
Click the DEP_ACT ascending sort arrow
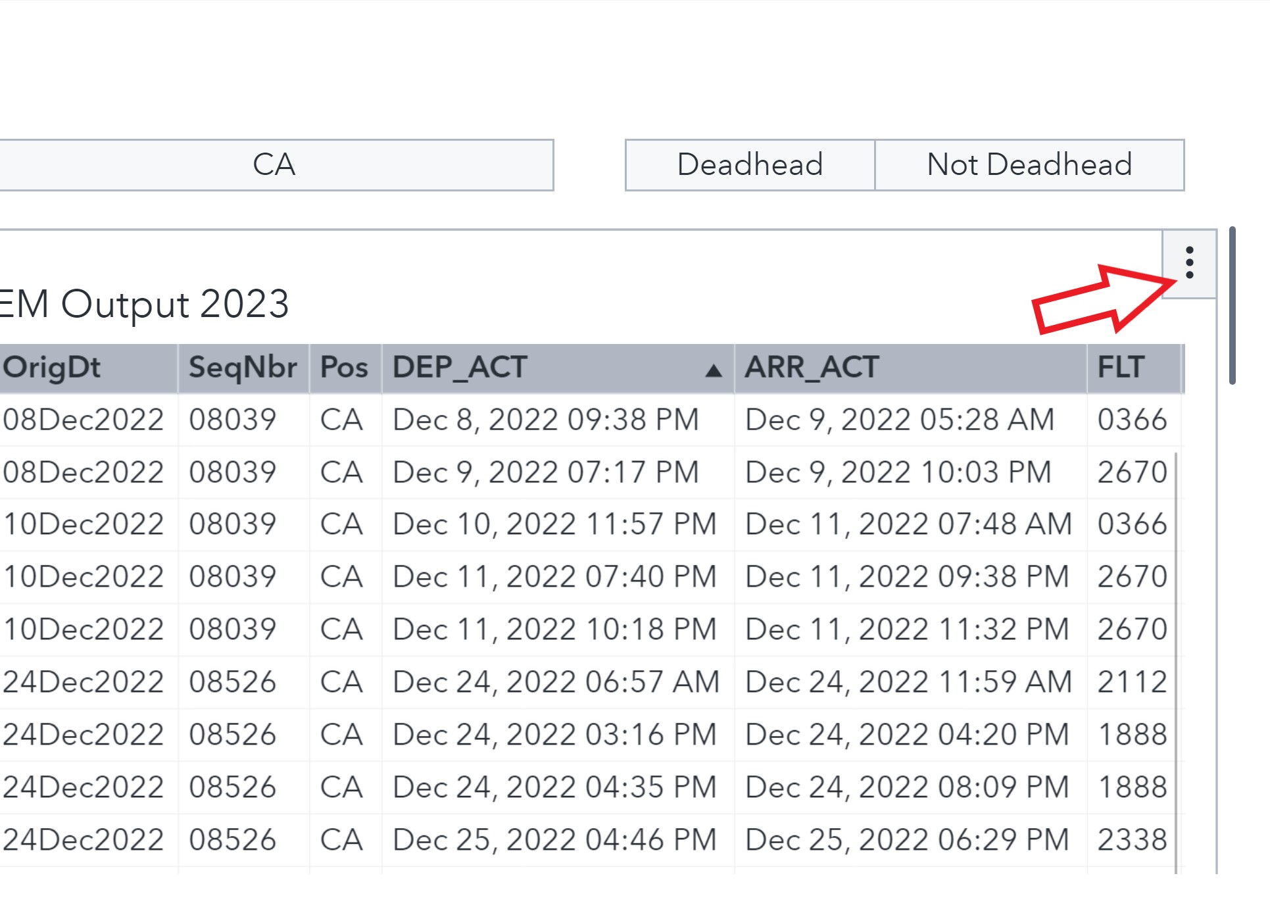tap(714, 371)
